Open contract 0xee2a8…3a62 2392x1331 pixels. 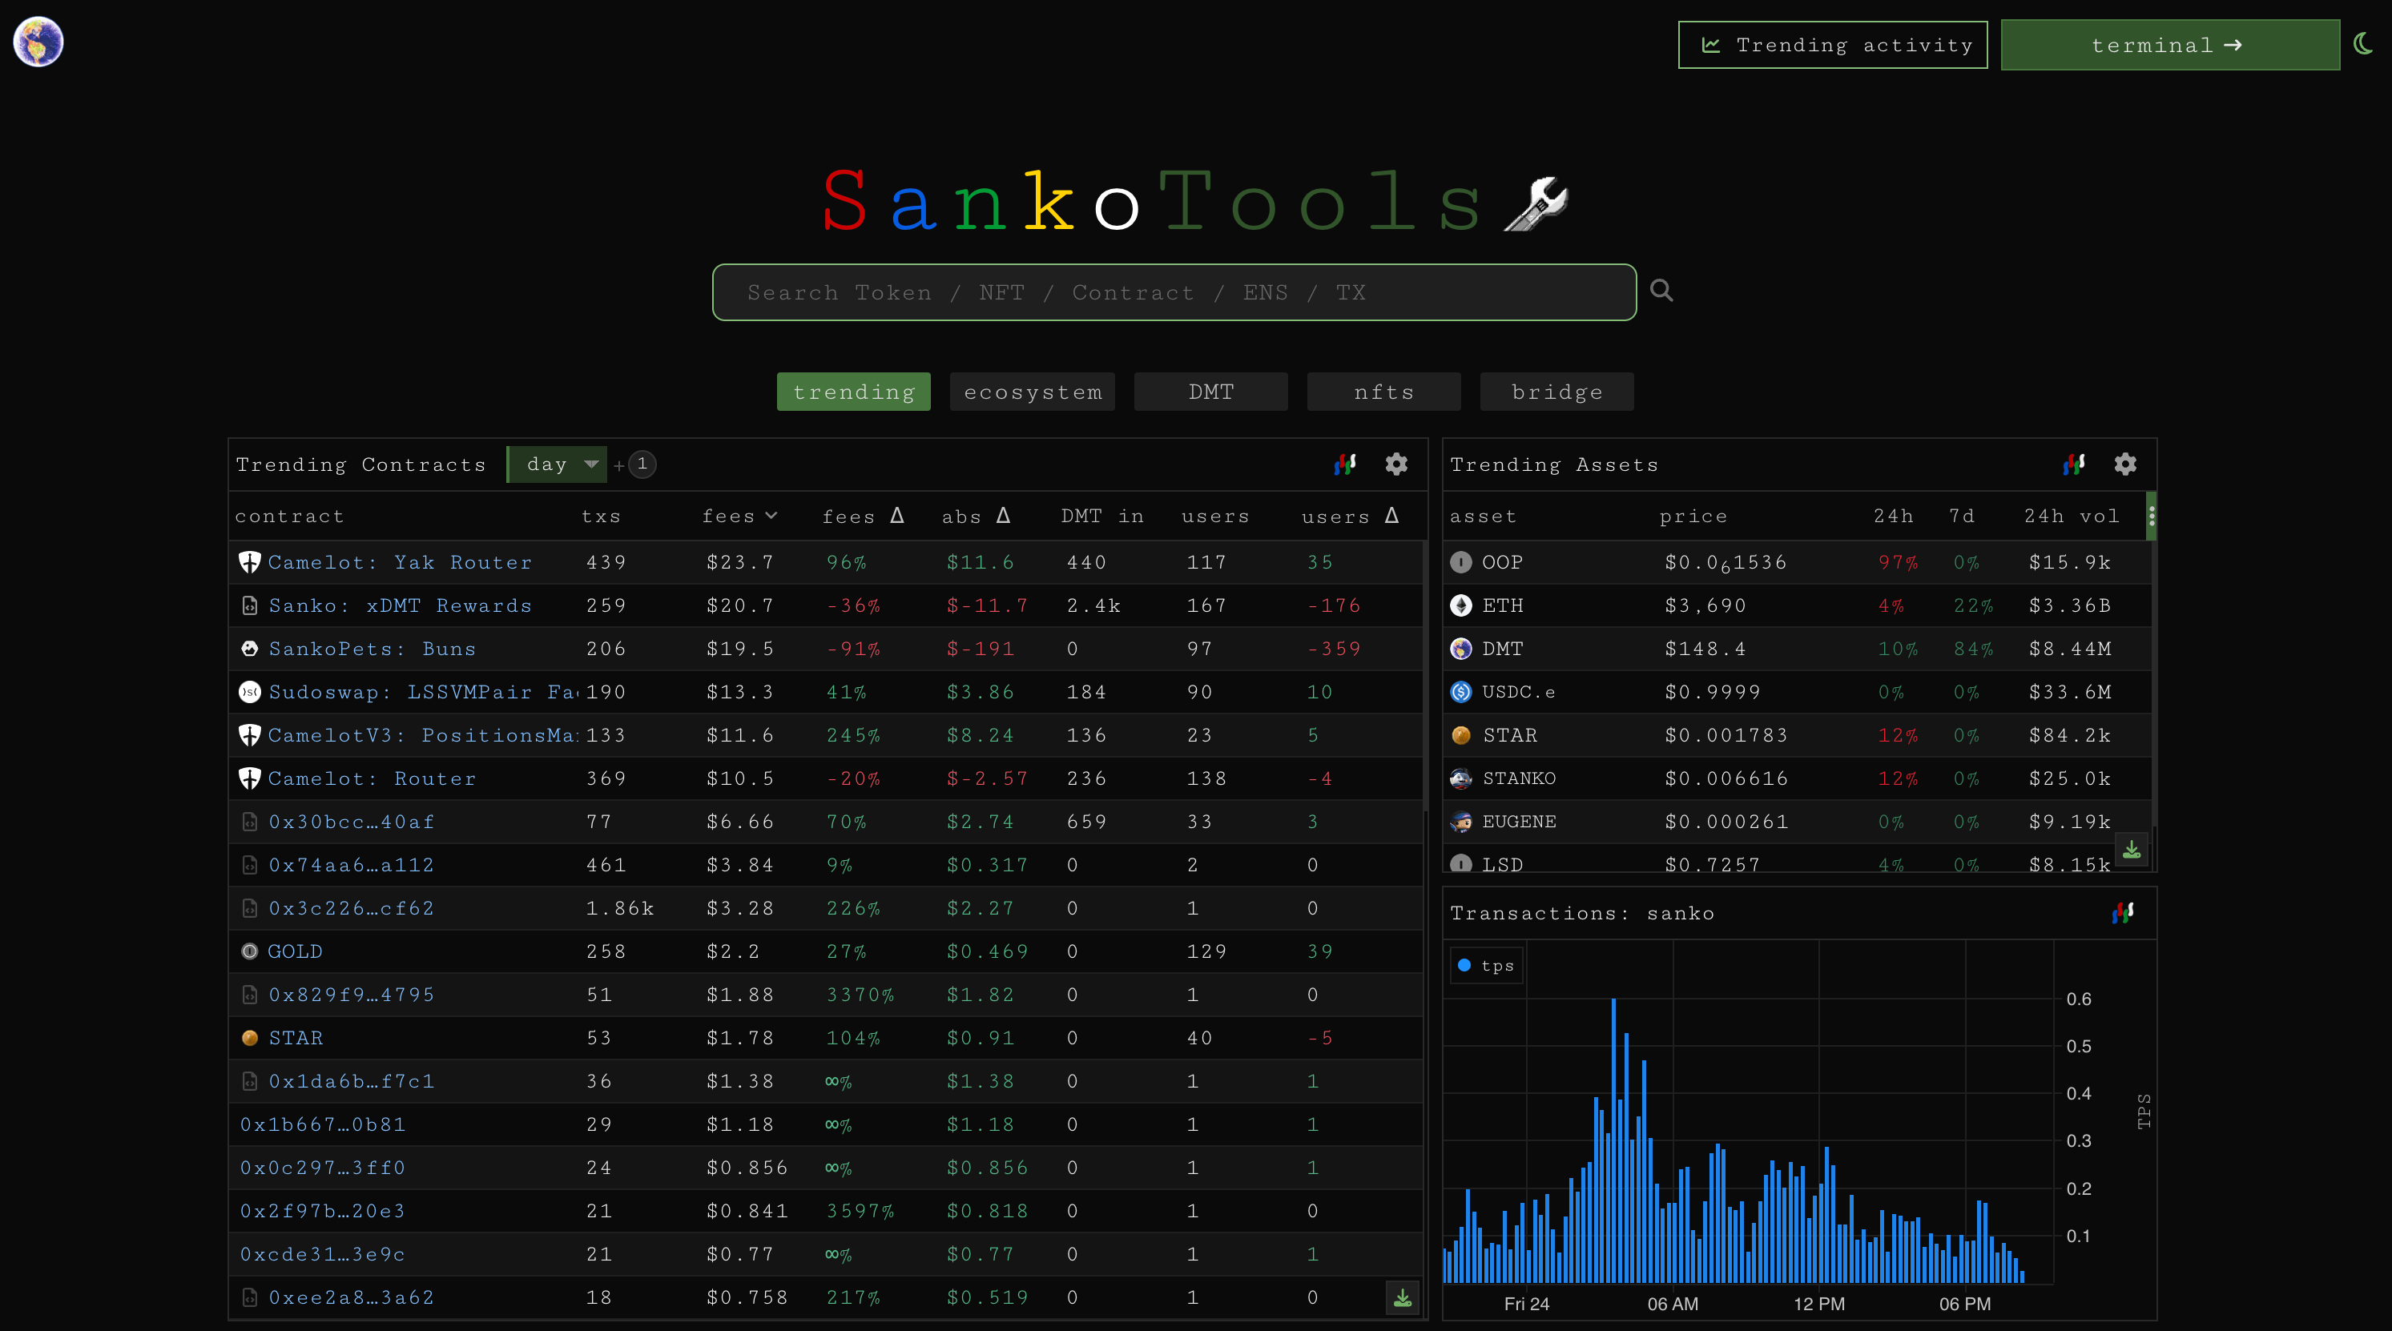351,1297
